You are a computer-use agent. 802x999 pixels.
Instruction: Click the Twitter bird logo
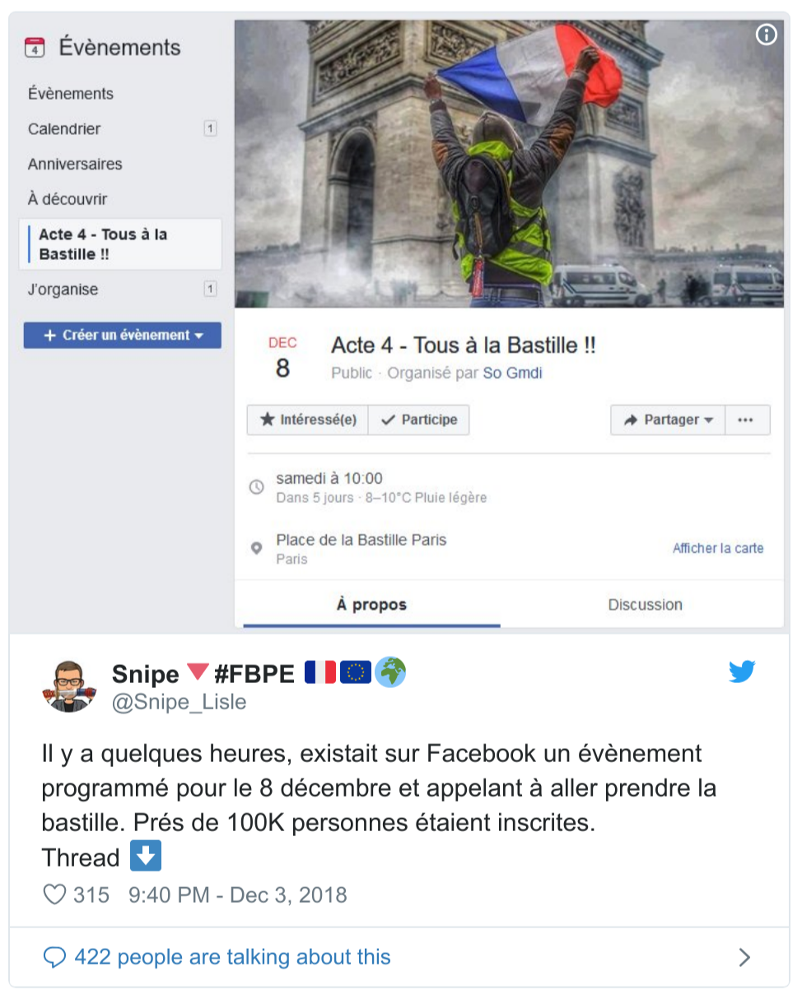coord(742,671)
